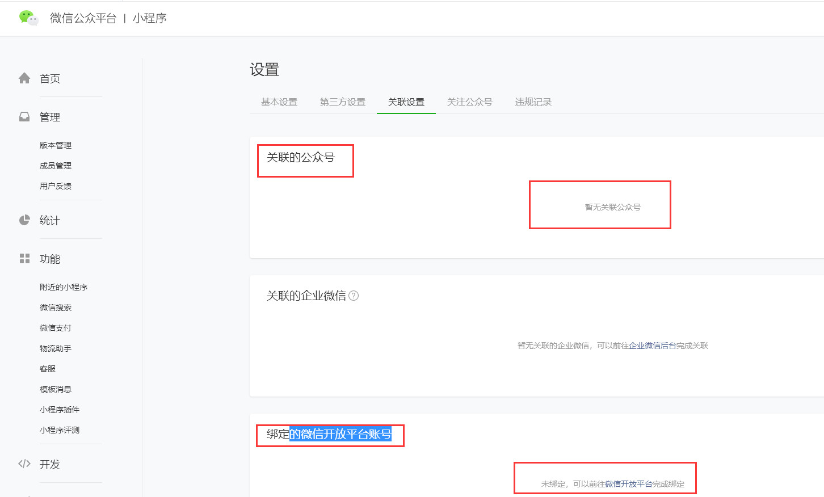This screenshot has height=497, width=824.
Task: Click the pie chart icon beside 统计
Action: point(24,220)
